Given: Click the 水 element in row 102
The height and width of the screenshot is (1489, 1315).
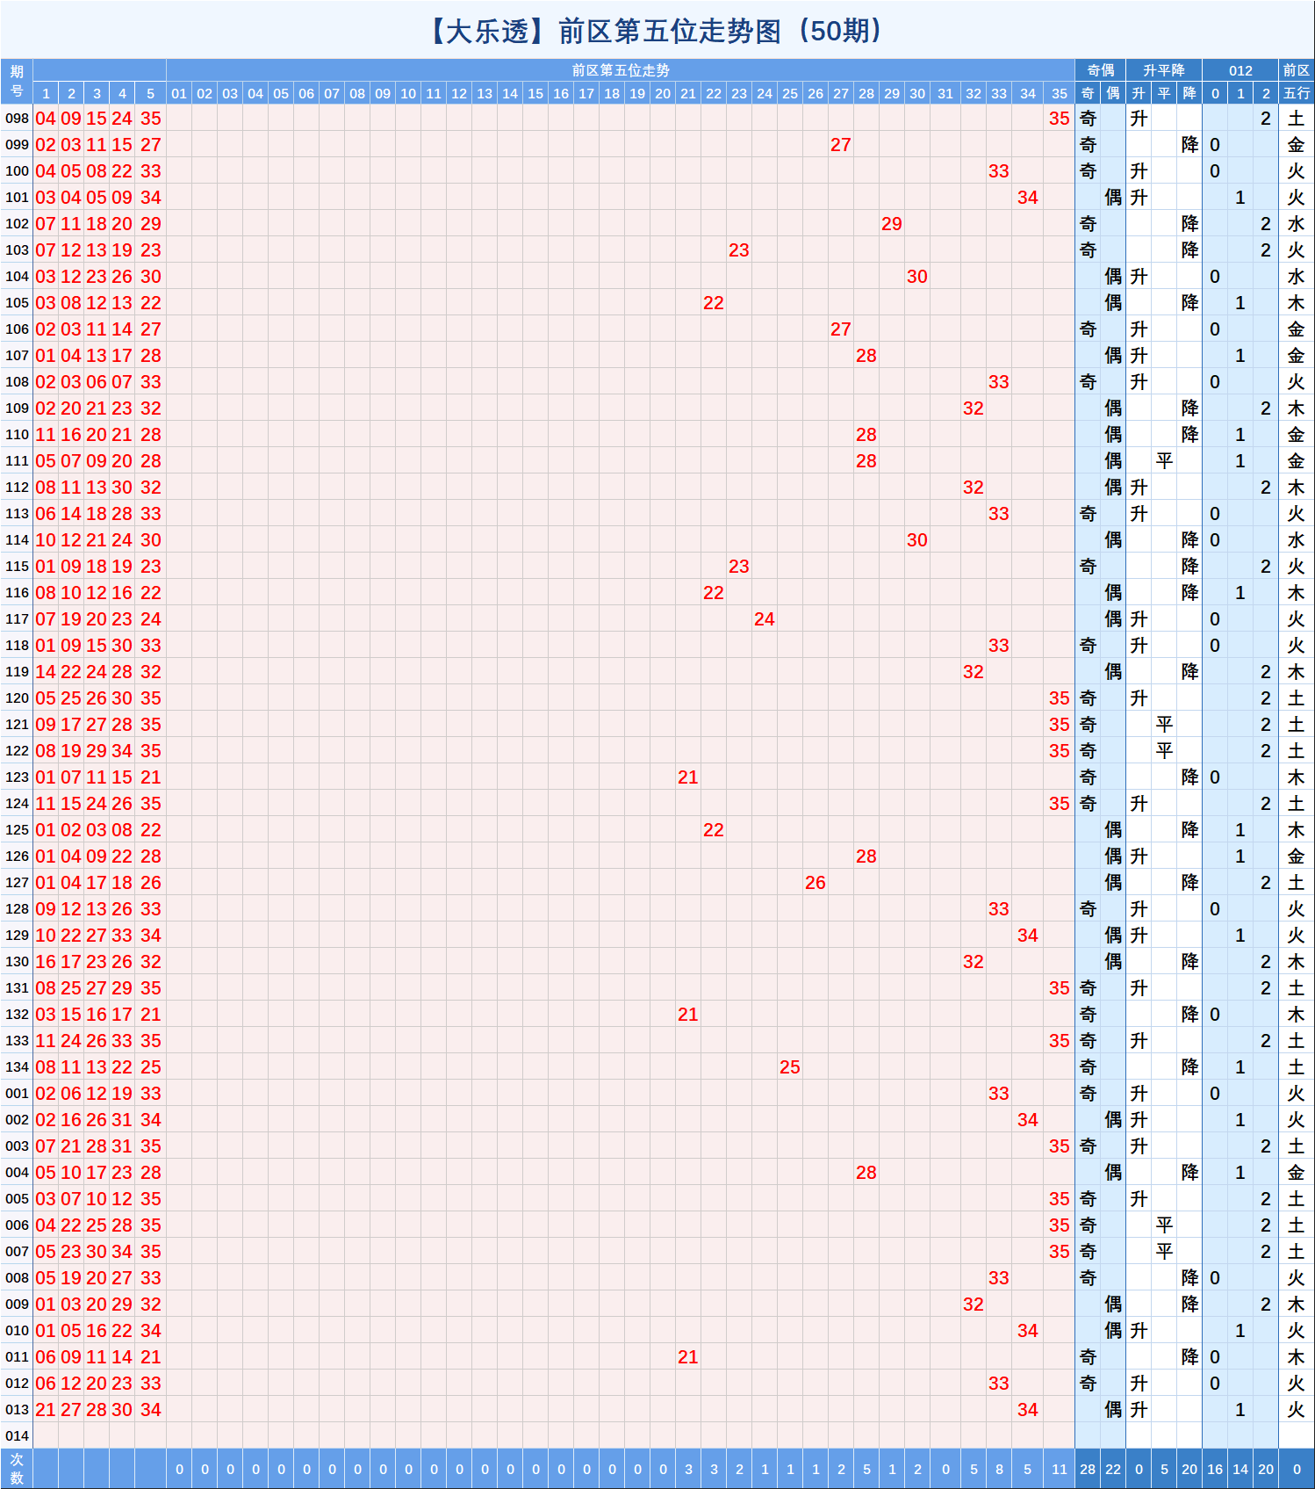Looking at the screenshot, I should [1297, 224].
